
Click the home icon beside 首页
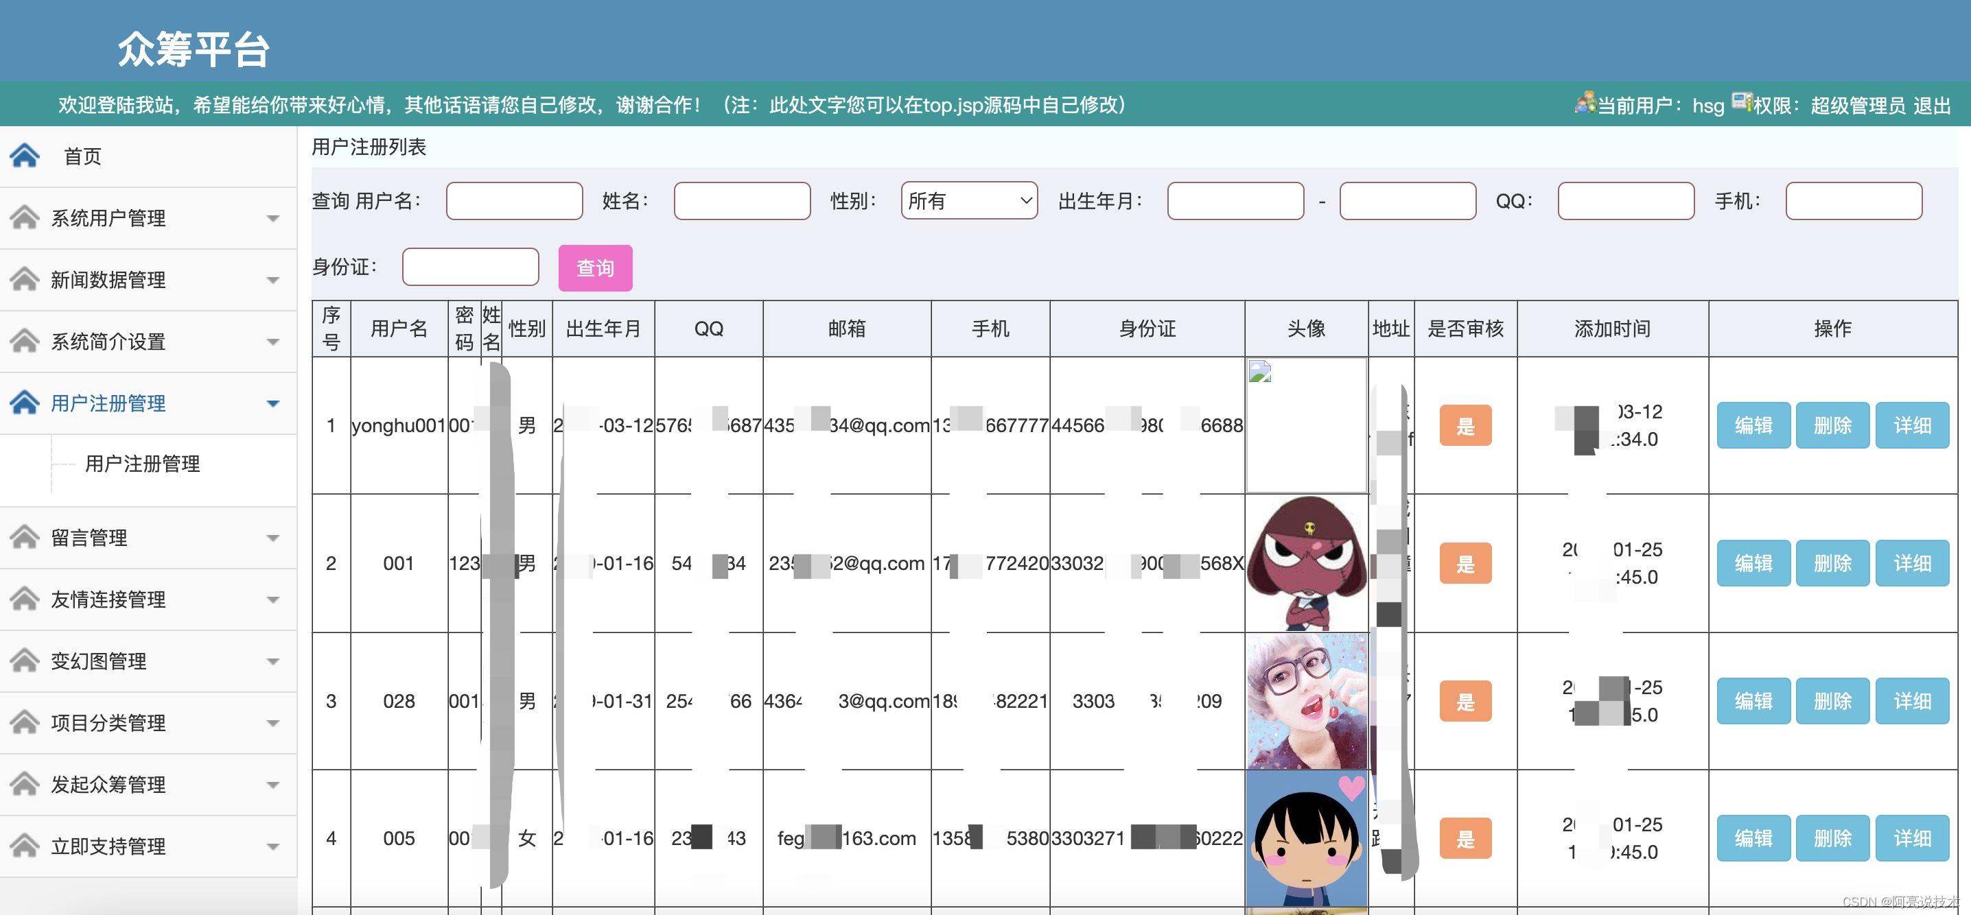tap(25, 156)
